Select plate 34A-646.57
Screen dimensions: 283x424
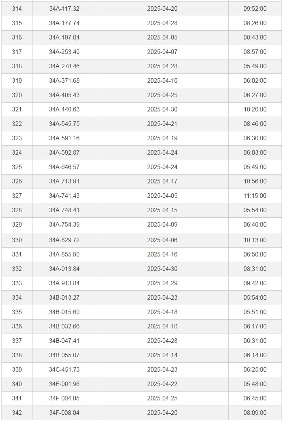(64, 167)
